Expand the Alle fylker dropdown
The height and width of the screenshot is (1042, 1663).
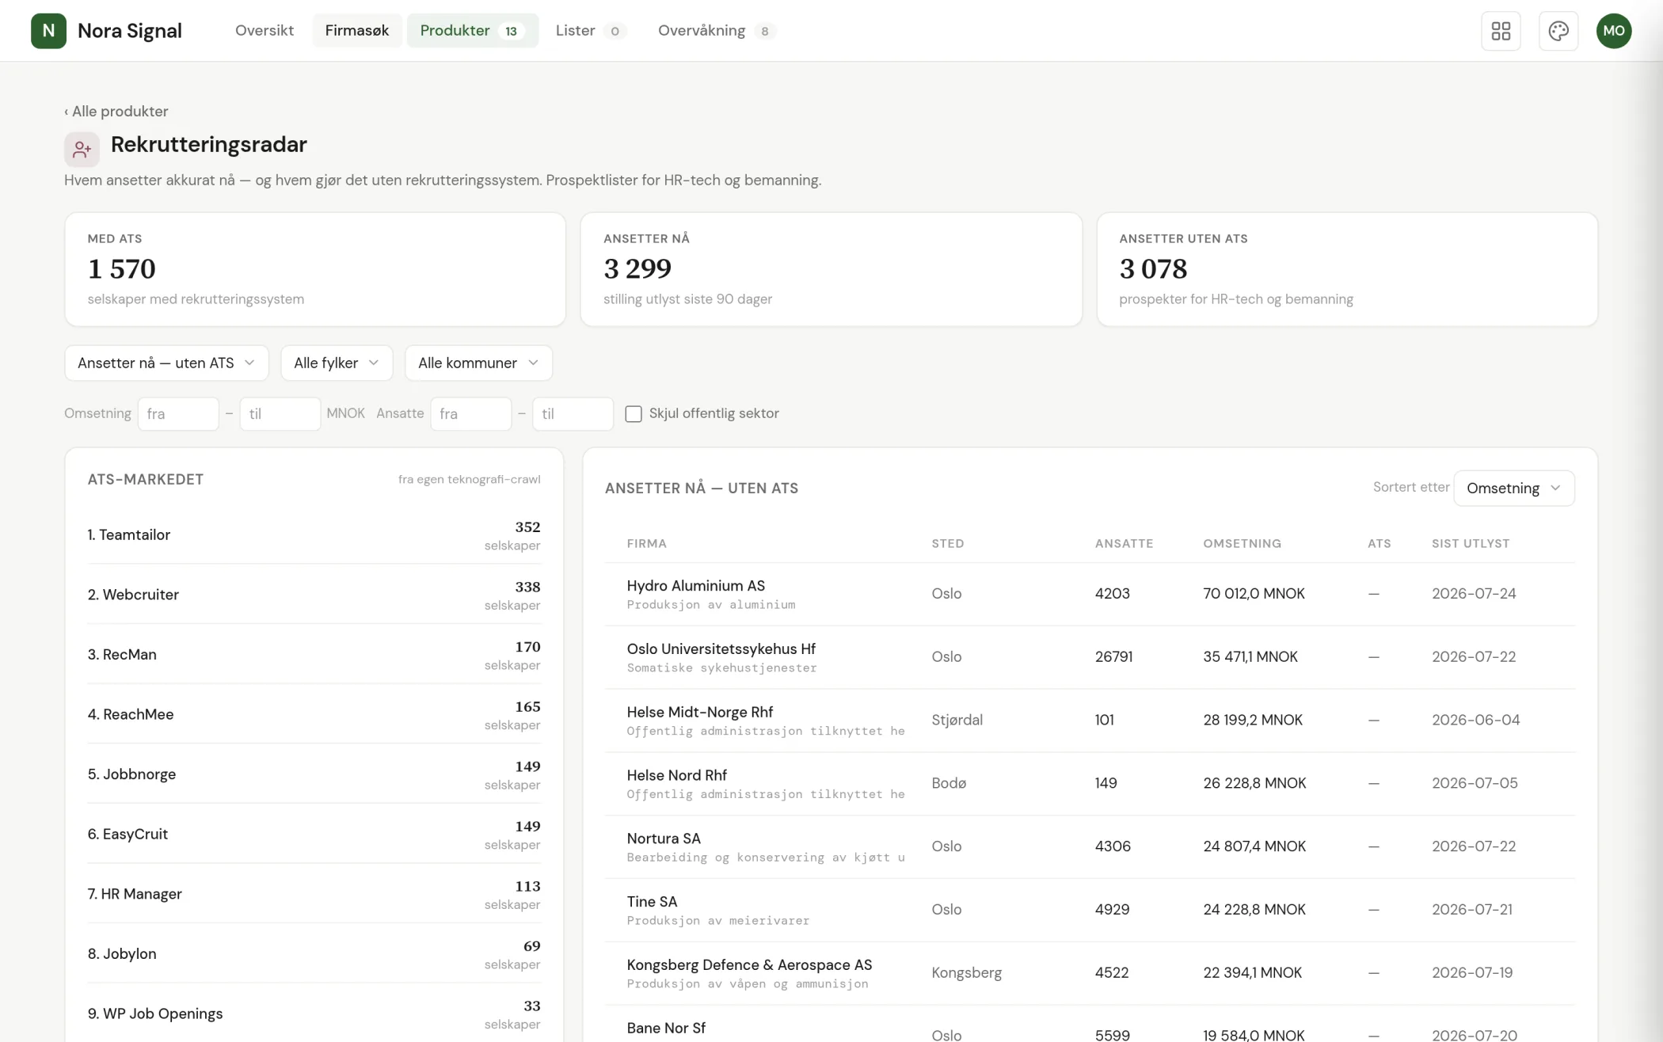337,363
